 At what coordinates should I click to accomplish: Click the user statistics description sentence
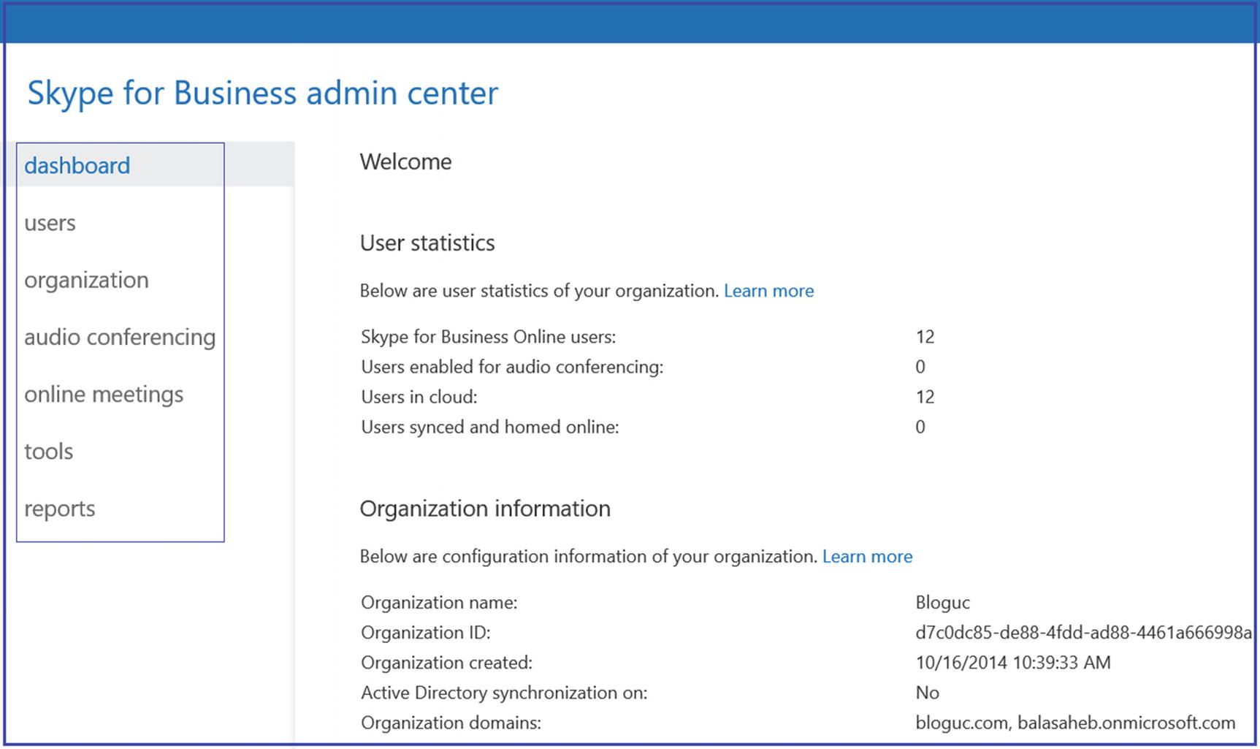point(539,291)
